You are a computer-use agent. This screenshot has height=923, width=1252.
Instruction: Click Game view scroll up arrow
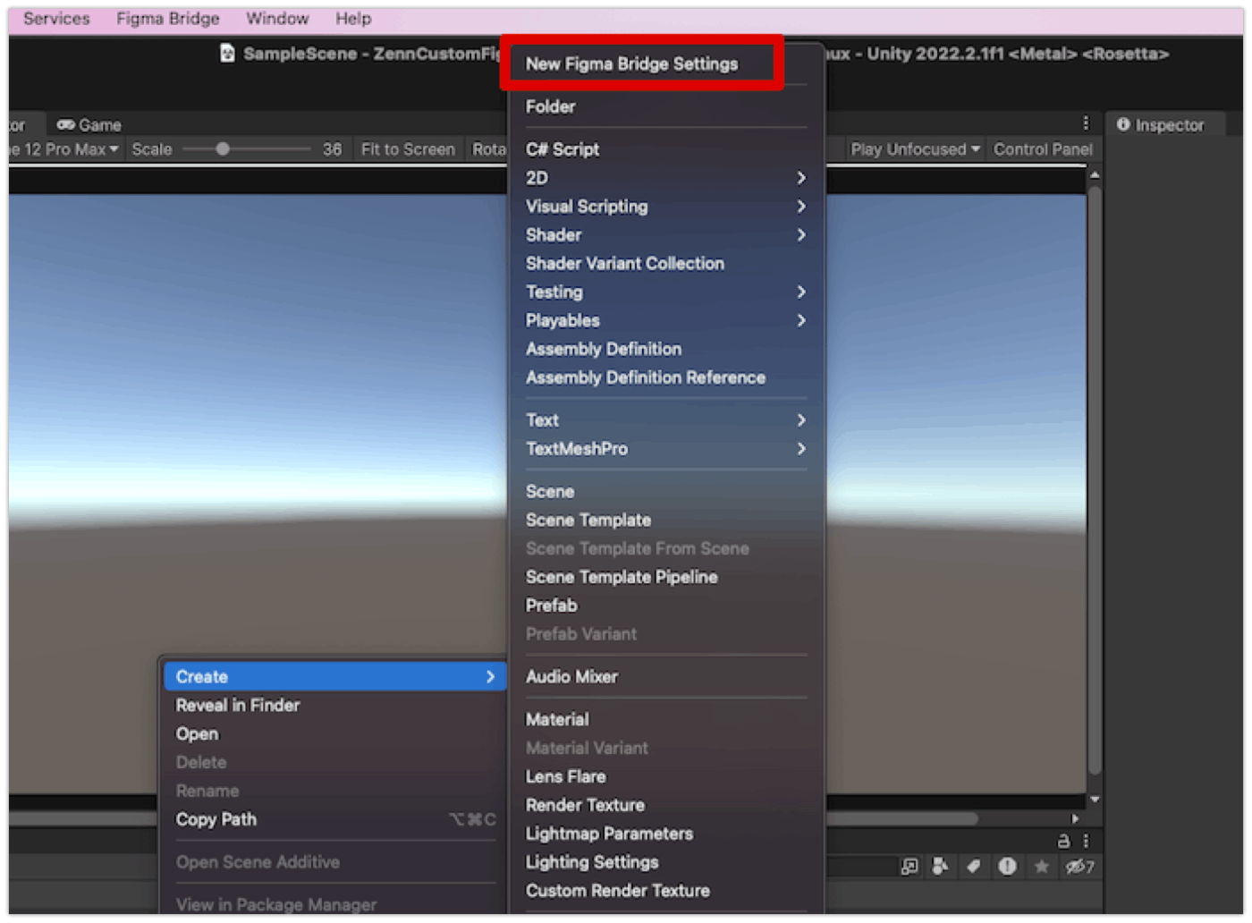point(1095,175)
